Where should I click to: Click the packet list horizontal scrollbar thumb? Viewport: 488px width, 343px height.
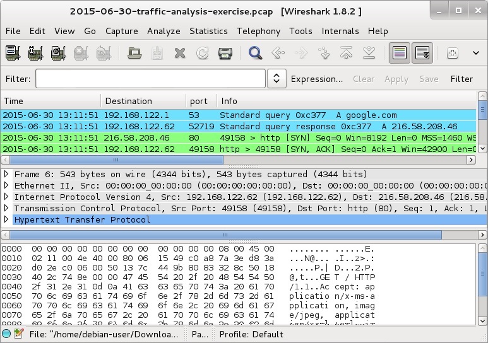116,160
